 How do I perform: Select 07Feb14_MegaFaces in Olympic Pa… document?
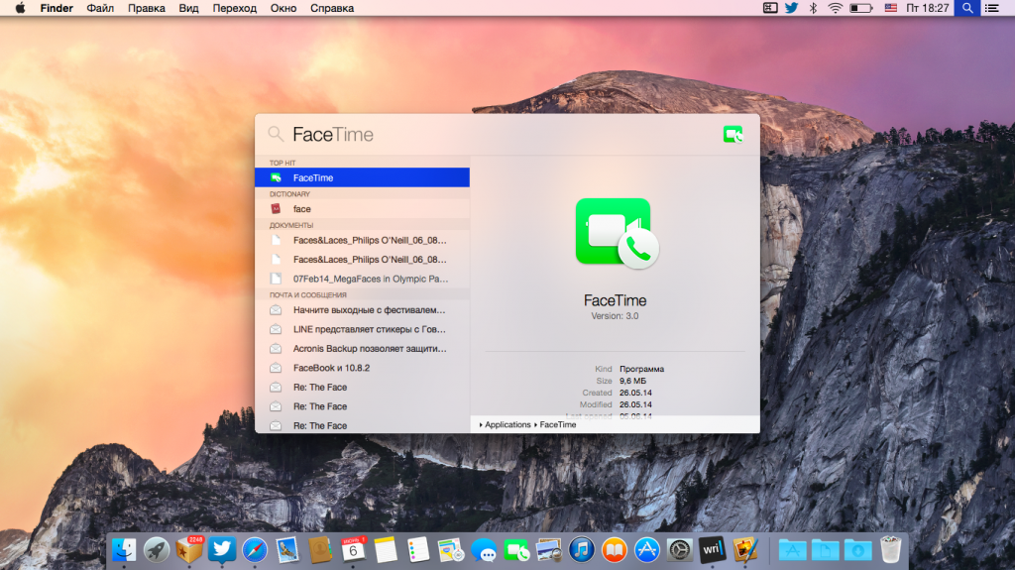coord(362,279)
